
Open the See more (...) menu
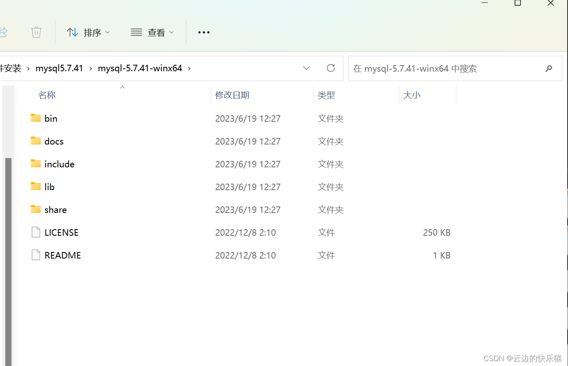click(x=203, y=32)
